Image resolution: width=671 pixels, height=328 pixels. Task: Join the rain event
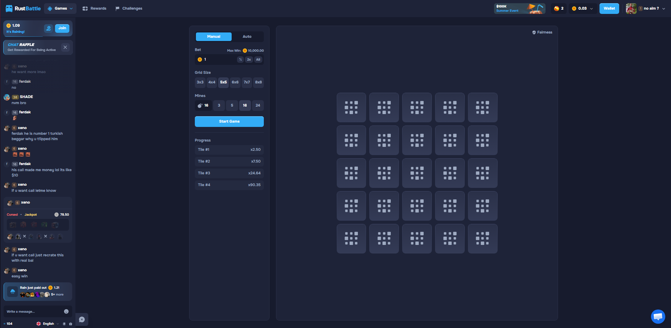62,28
